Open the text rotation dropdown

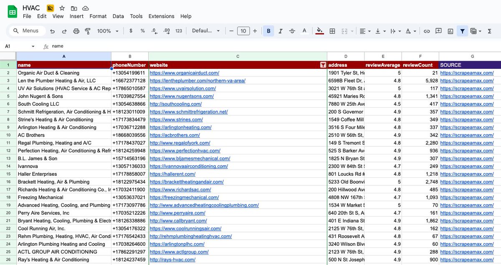coord(411,31)
